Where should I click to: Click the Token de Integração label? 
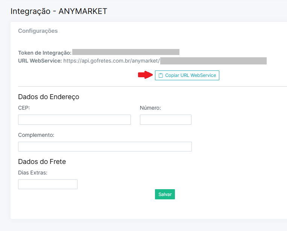45,53
